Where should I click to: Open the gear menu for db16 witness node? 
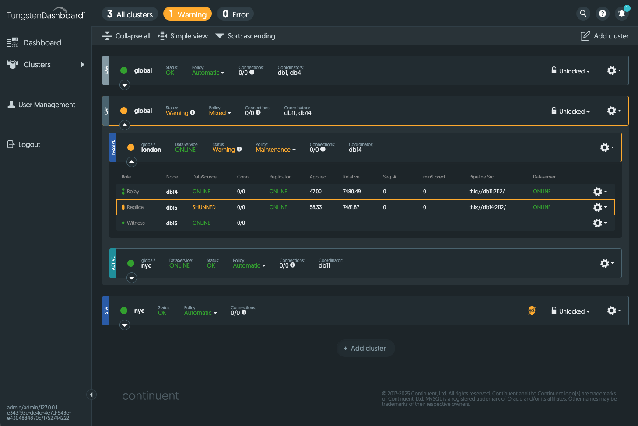(600, 223)
